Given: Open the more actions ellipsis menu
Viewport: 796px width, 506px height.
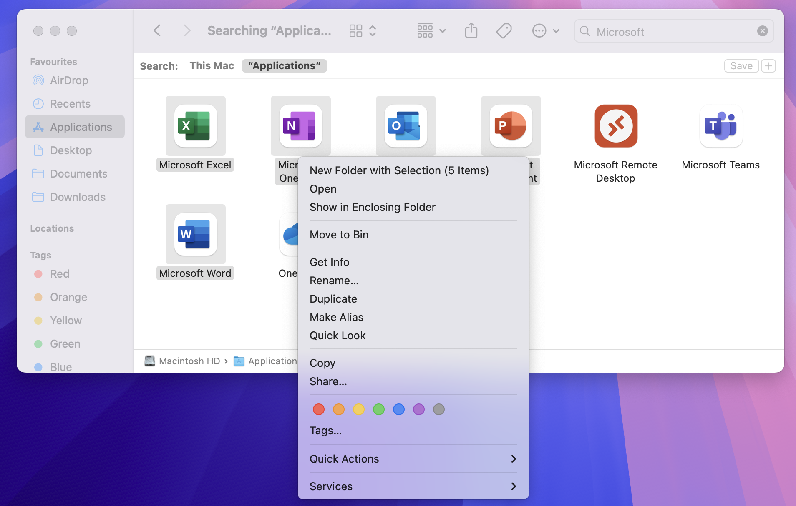Looking at the screenshot, I should [x=546, y=31].
